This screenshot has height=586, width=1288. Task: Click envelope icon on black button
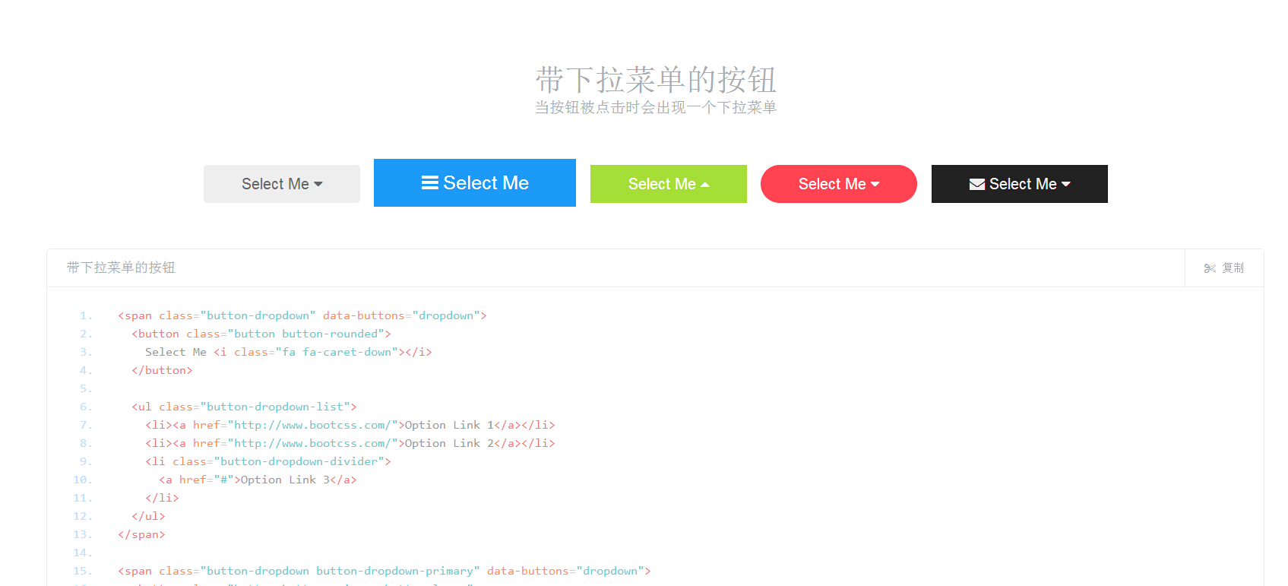pyautogui.click(x=977, y=184)
